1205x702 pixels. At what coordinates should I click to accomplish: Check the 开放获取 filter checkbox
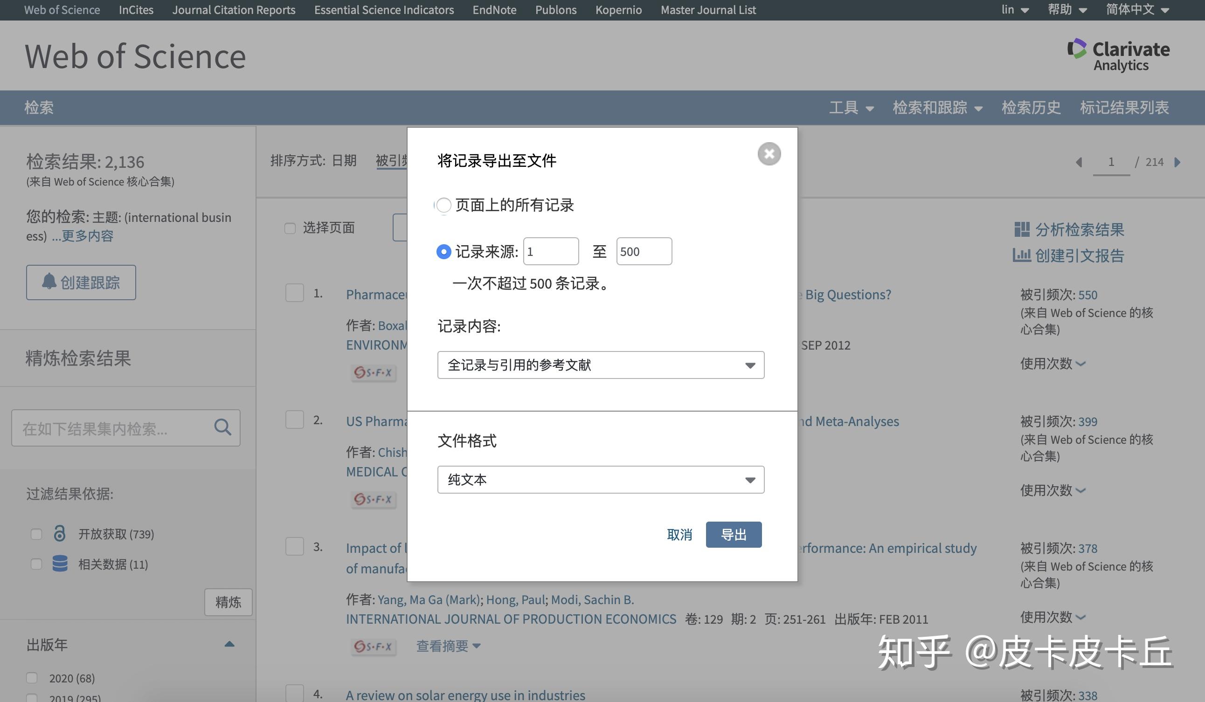coord(36,534)
